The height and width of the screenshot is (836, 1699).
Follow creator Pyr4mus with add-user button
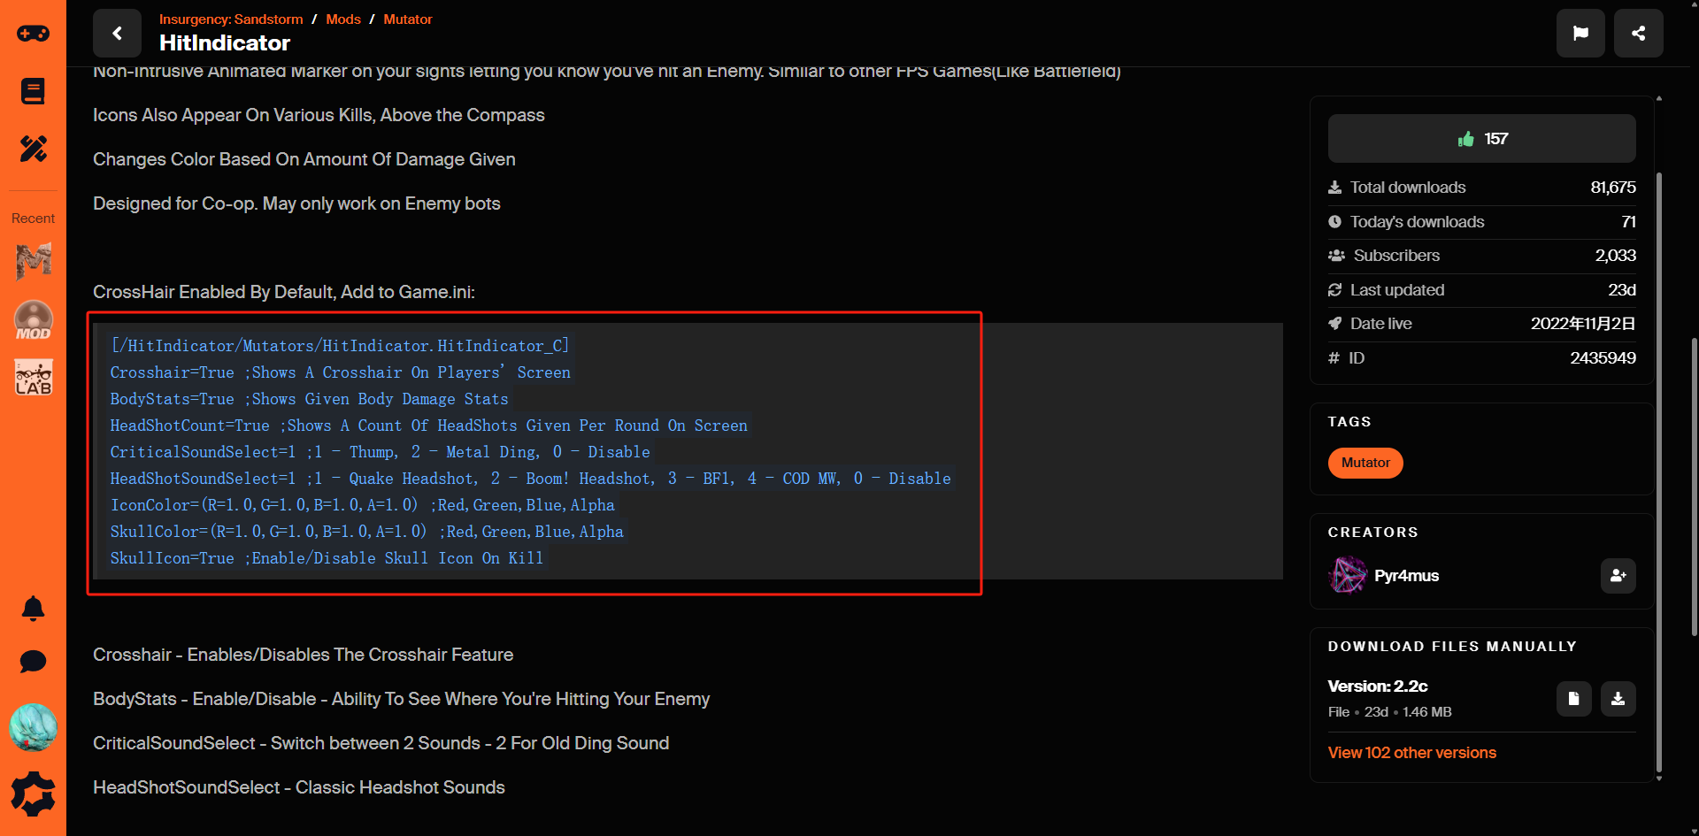[1618, 576]
